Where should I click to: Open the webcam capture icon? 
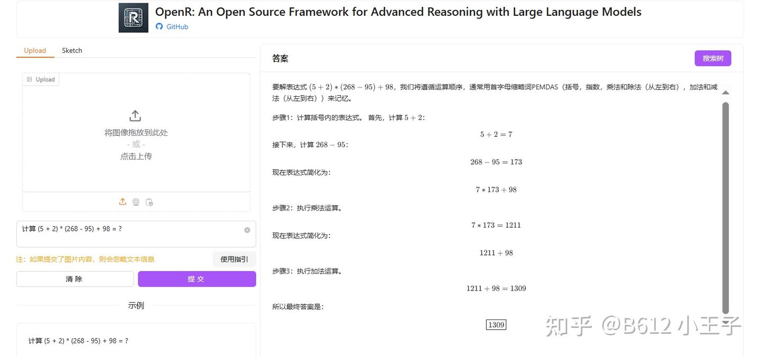click(x=136, y=201)
